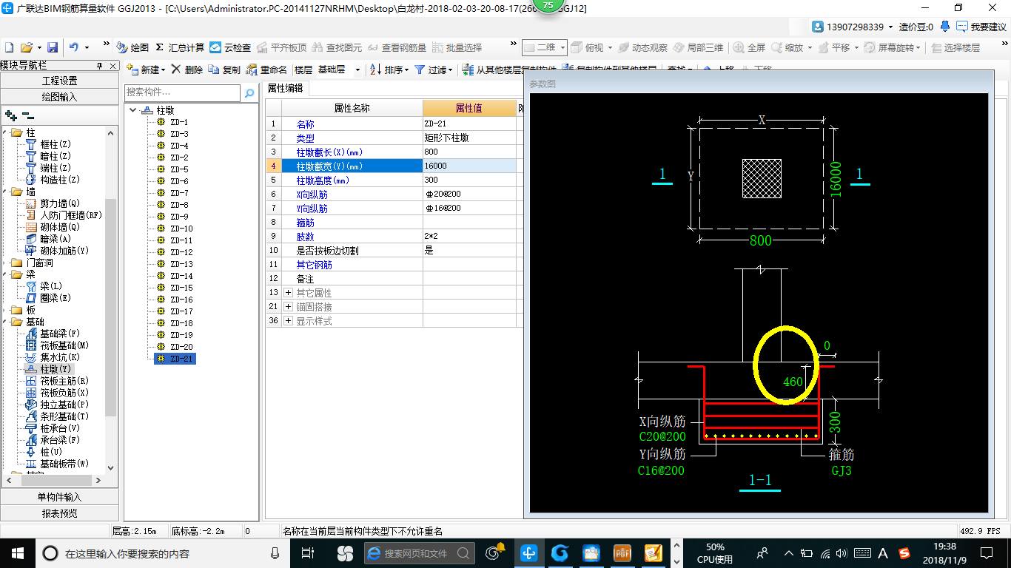Select 基础板带(W) in navigation tree
Image resolution: width=1011 pixels, height=568 pixels.
click(x=64, y=464)
